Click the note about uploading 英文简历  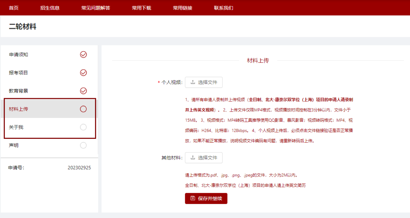(245, 185)
